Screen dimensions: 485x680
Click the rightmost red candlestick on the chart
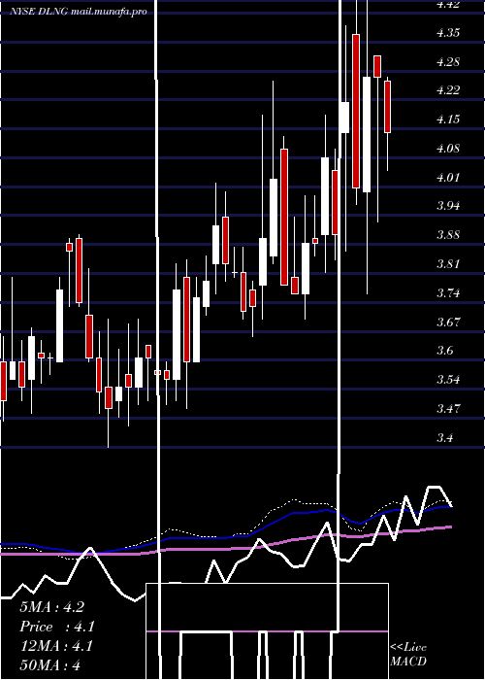tap(388, 107)
